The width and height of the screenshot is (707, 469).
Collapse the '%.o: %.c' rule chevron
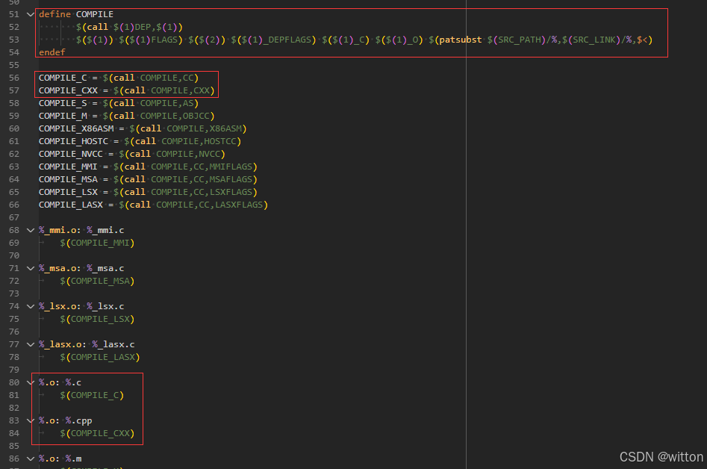coord(30,382)
